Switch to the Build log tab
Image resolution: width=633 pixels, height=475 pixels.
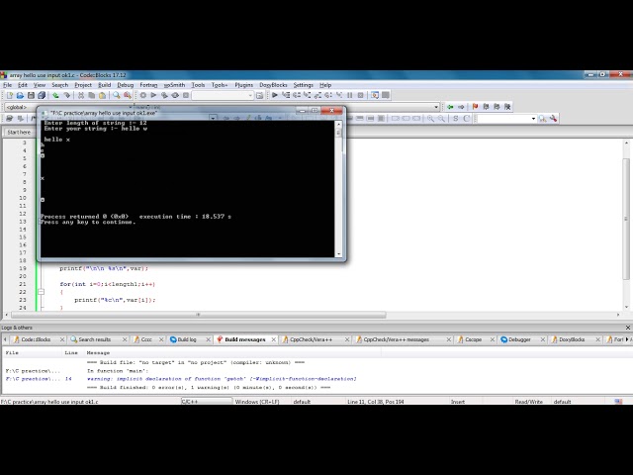(x=187, y=339)
